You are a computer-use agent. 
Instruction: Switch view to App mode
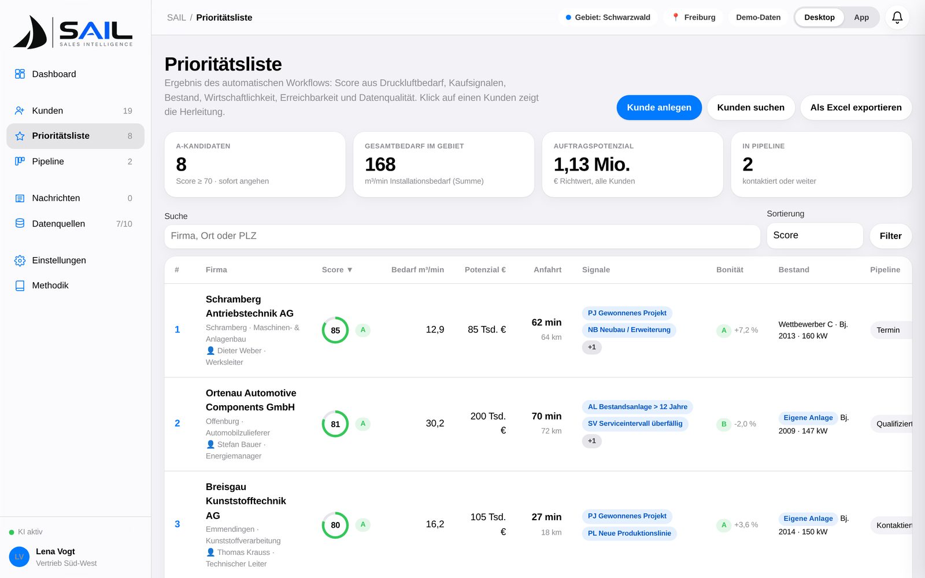point(861,17)
